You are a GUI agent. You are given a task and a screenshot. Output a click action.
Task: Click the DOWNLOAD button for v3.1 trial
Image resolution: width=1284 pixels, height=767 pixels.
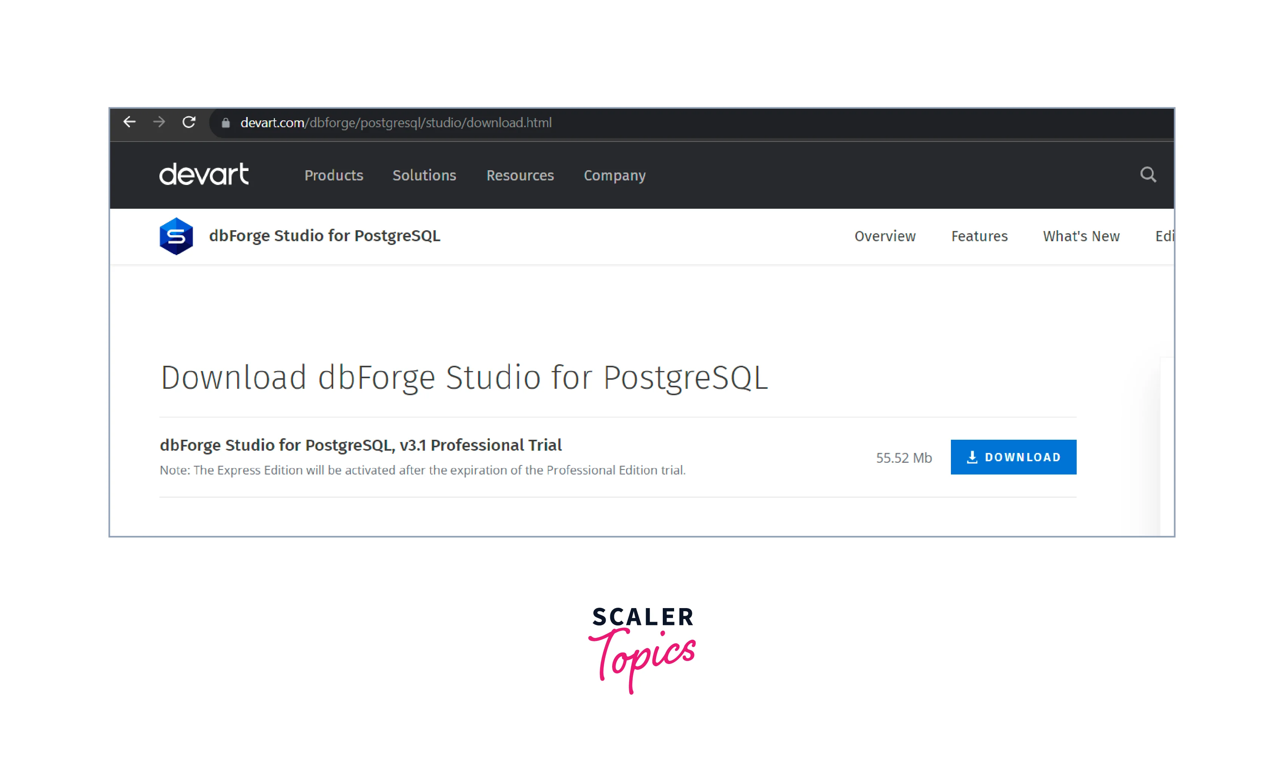[x=1014, y=457]
